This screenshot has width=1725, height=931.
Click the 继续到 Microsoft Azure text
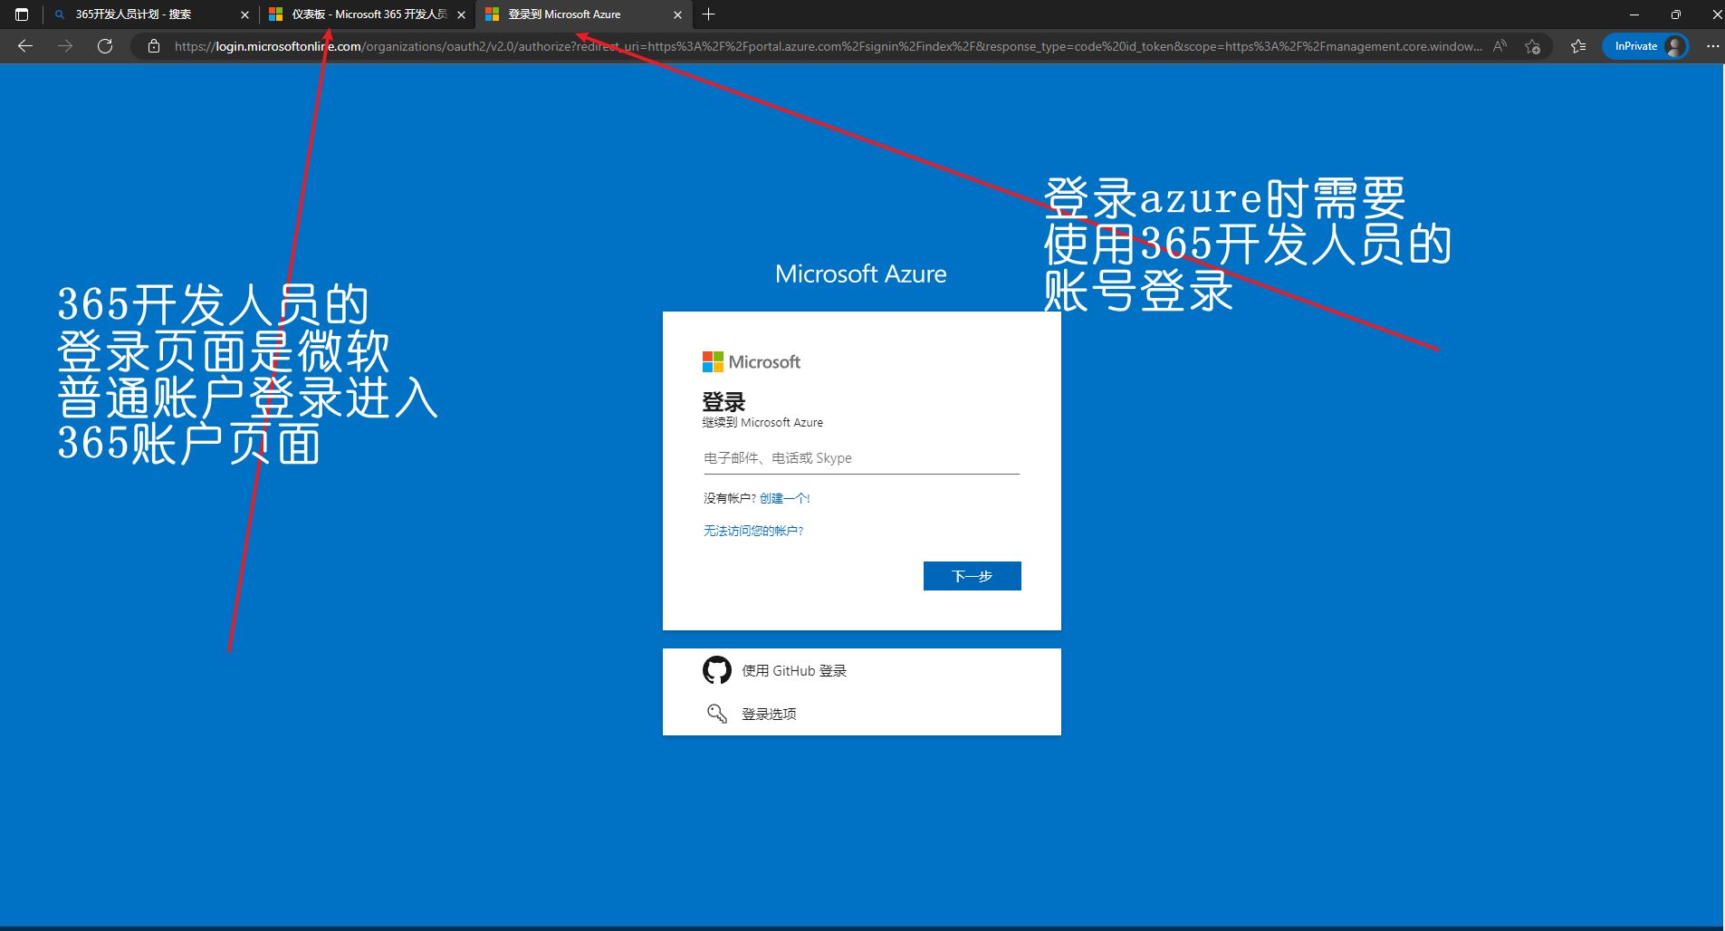pyautogui.click(x=762, y=423)
